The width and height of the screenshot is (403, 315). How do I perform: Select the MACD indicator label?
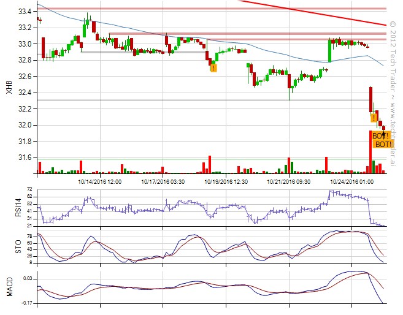[8, 287]
